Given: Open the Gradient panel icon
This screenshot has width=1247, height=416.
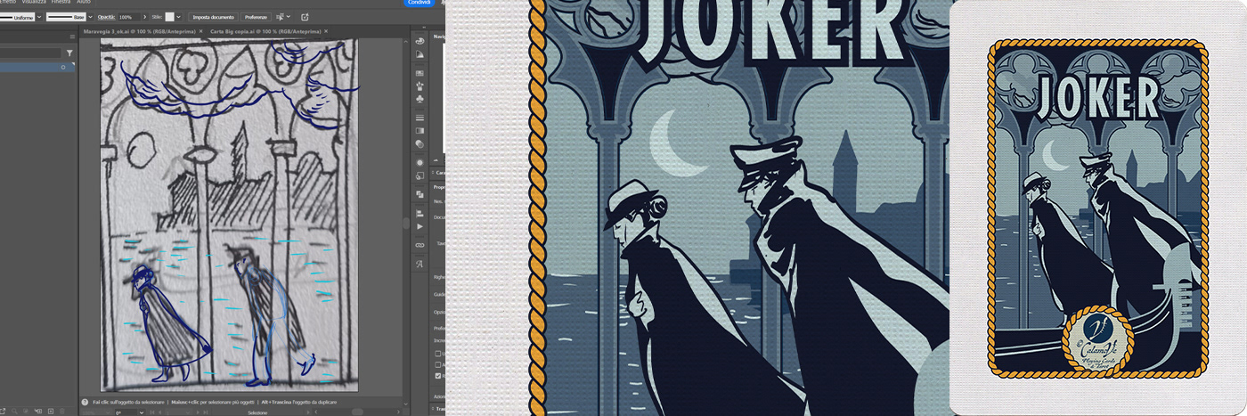Looking at the screenshot, I should click(420, 130).
